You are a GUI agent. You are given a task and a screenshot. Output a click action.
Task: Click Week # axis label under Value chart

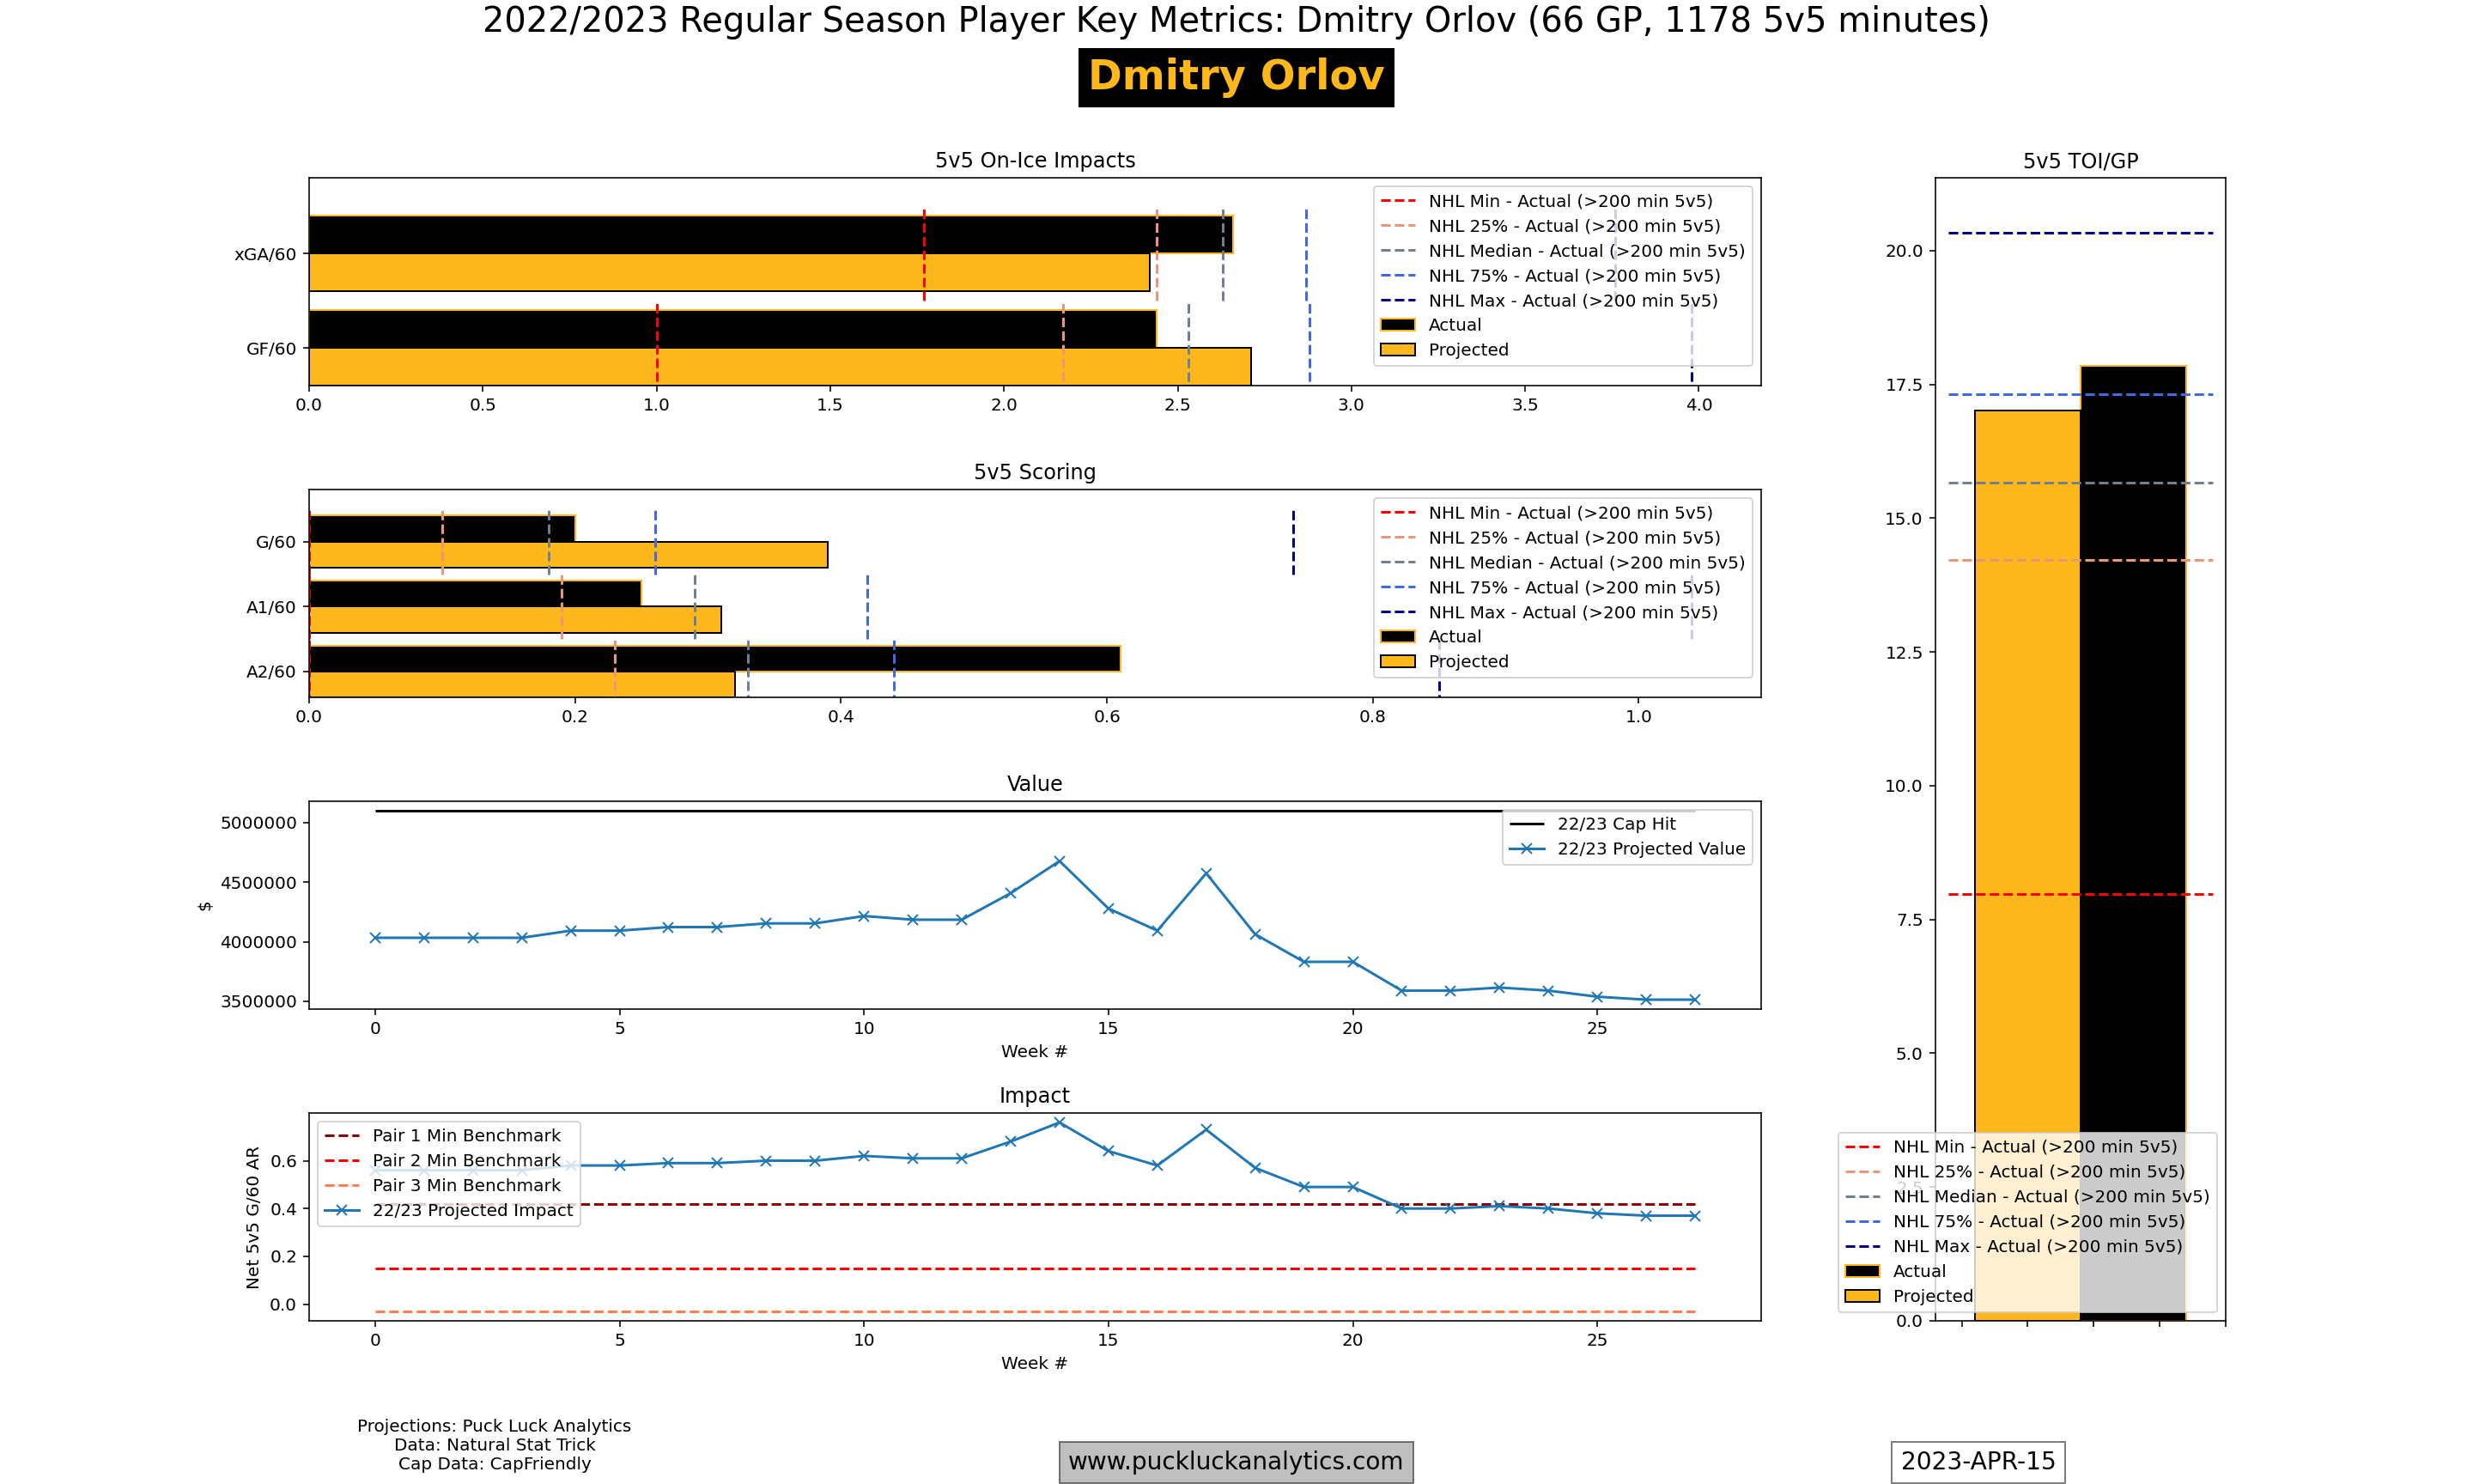(x=1035, y=1051)
